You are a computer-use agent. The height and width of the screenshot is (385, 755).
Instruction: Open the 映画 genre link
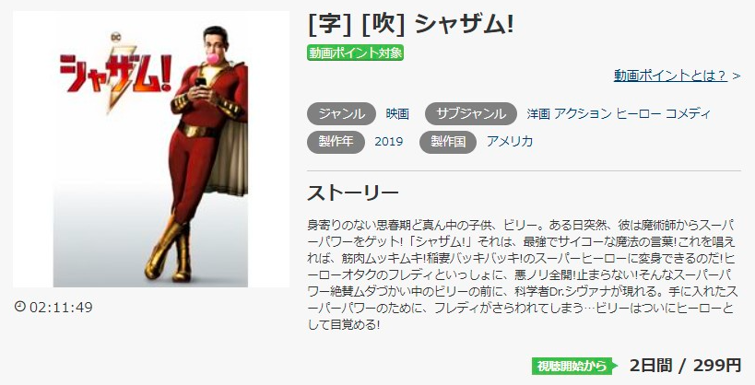(x=397, y=114)
